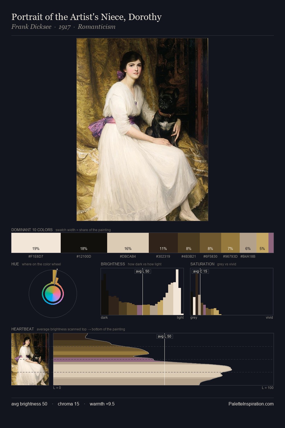
Task: Click the chroma 15 footer stat
Action: [68, 404]
